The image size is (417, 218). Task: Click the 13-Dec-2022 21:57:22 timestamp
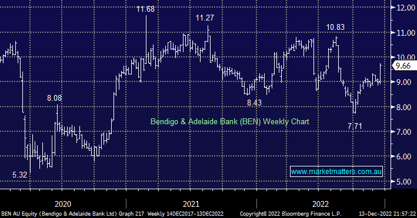[387, 214]
